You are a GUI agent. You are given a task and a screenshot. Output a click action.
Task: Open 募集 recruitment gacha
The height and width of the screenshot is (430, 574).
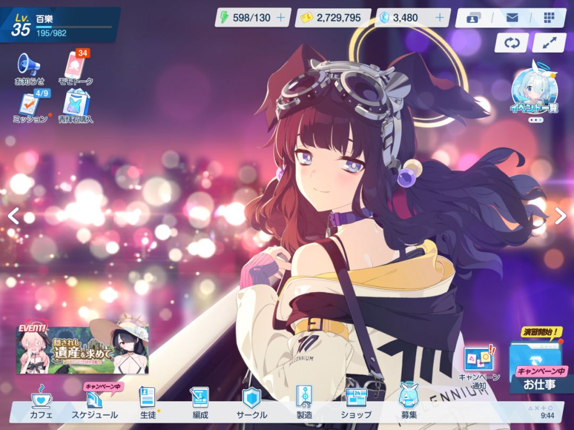[x=409, y=401]
